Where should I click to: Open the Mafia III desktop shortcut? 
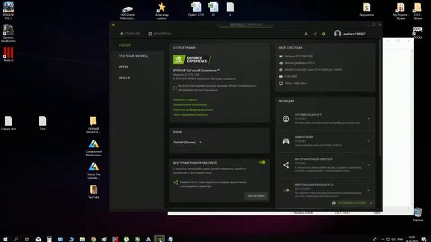tap(8, 54)
